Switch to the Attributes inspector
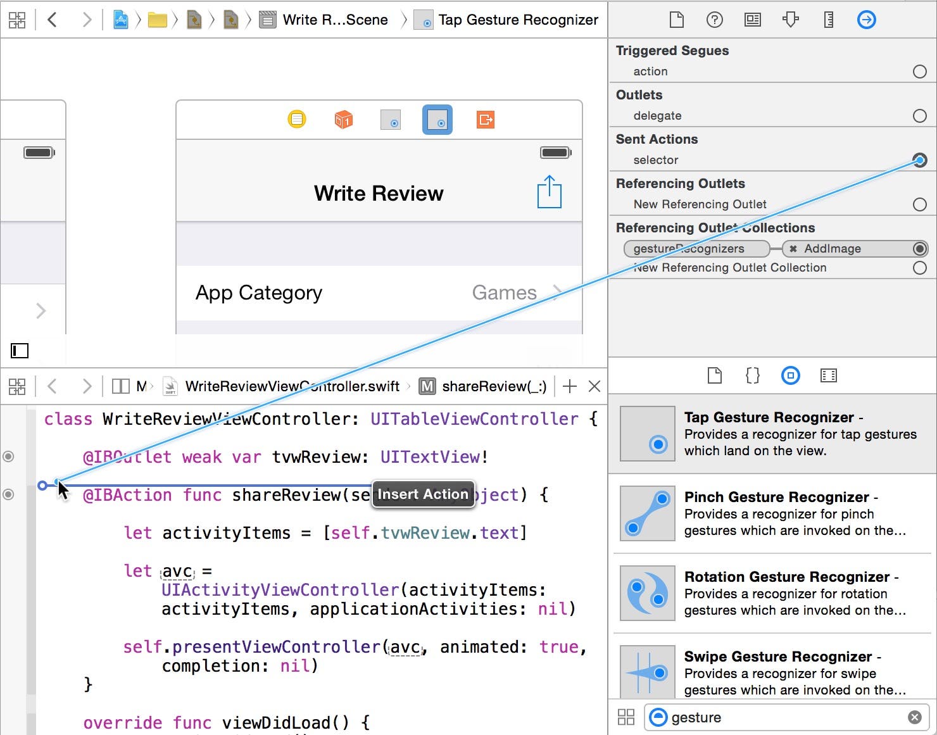 790,20
